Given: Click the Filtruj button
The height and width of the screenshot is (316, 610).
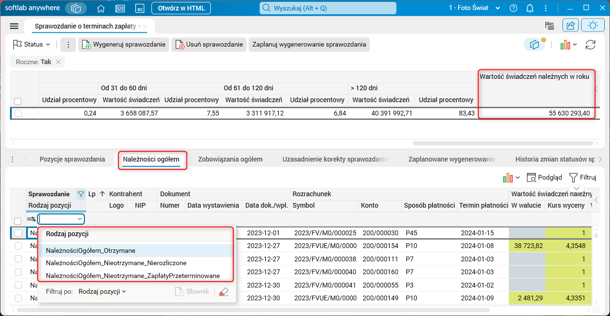Looking at the screenshot, I should [582, 177].
